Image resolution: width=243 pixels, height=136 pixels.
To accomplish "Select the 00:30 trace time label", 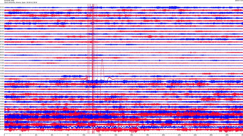I will (2, 10).
